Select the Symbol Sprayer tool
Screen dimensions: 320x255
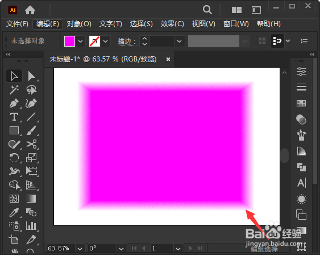coord(14,226)
